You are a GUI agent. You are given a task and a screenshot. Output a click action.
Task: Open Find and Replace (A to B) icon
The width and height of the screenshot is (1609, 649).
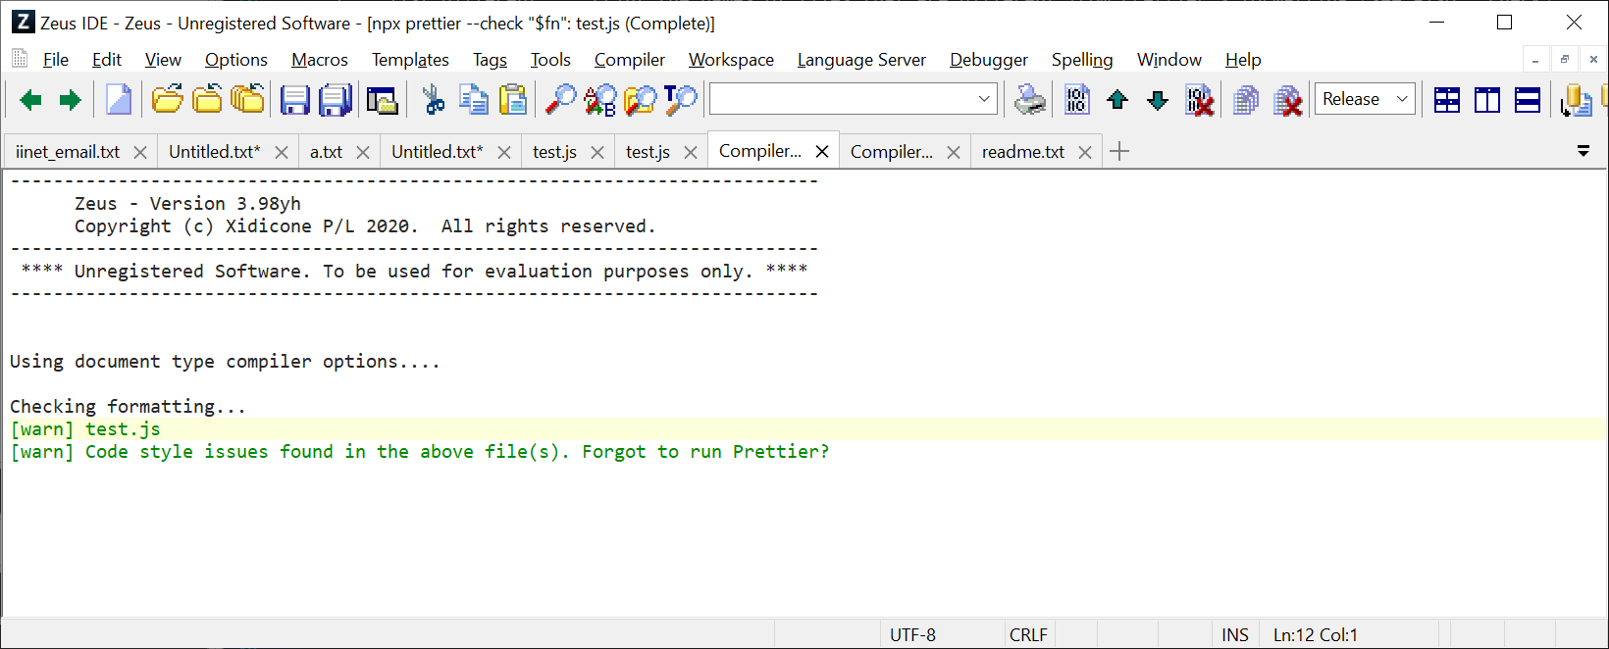pos(599,100)
